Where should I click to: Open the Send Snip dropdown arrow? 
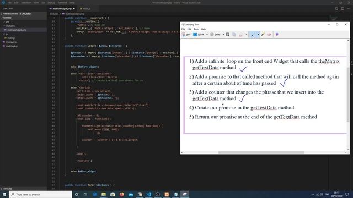click(247, 35)
